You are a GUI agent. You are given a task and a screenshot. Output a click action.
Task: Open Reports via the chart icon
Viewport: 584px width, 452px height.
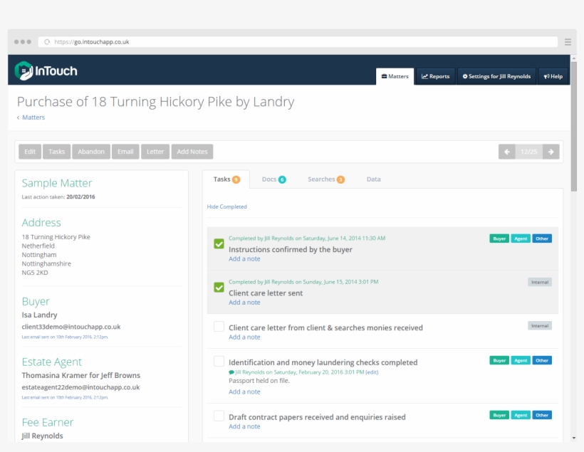425,76
